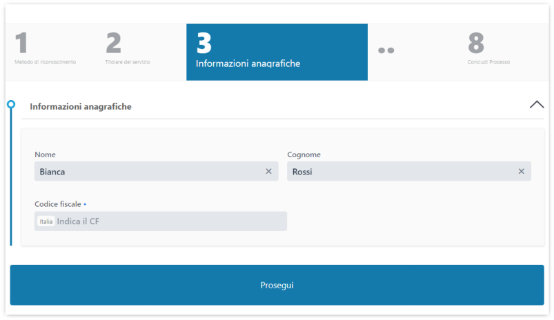Click the two dots for hidden steps
This screenshot has width=554, height=320.
386,50
